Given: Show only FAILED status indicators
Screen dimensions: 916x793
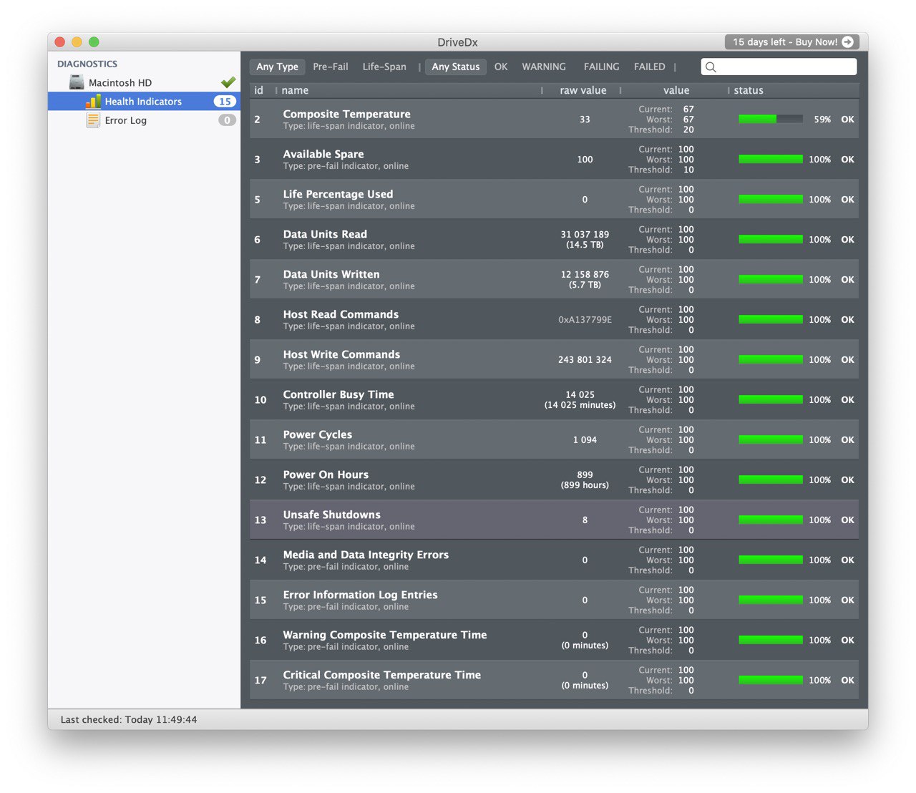Looking at the screenshot, I should (x=649, y=67).
